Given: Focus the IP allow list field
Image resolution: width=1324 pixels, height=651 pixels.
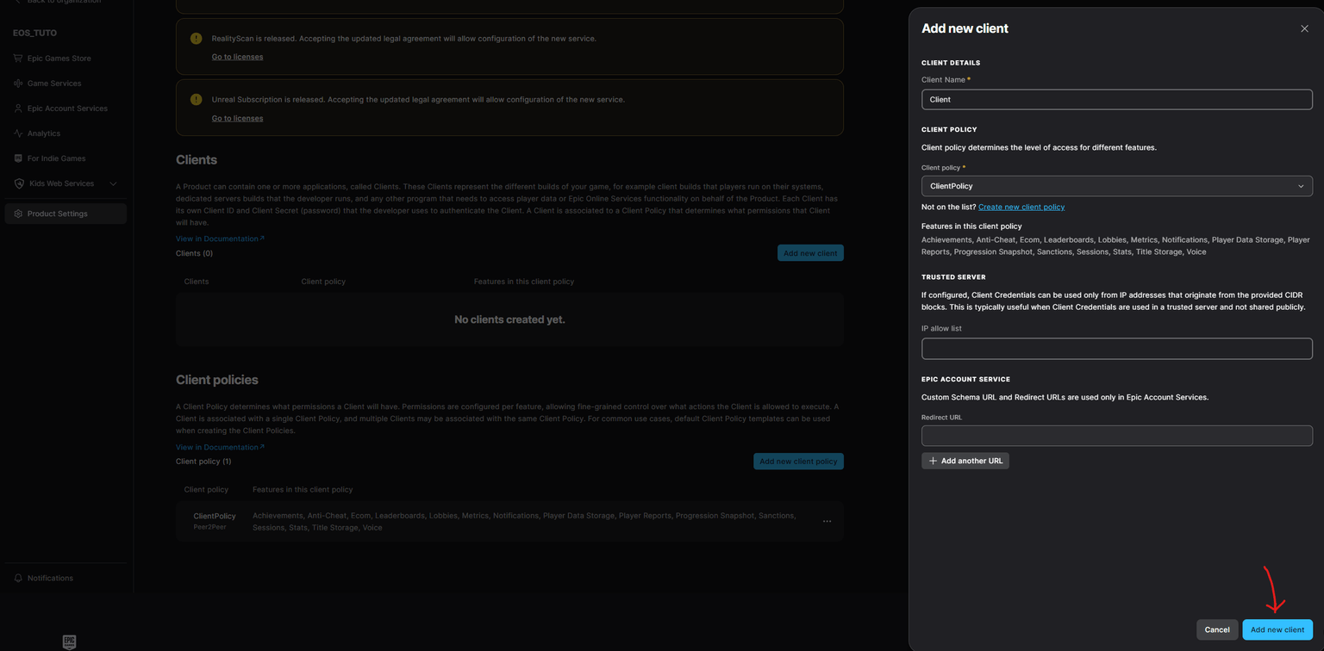Looking at the screenshot, I should (1116, 348).
